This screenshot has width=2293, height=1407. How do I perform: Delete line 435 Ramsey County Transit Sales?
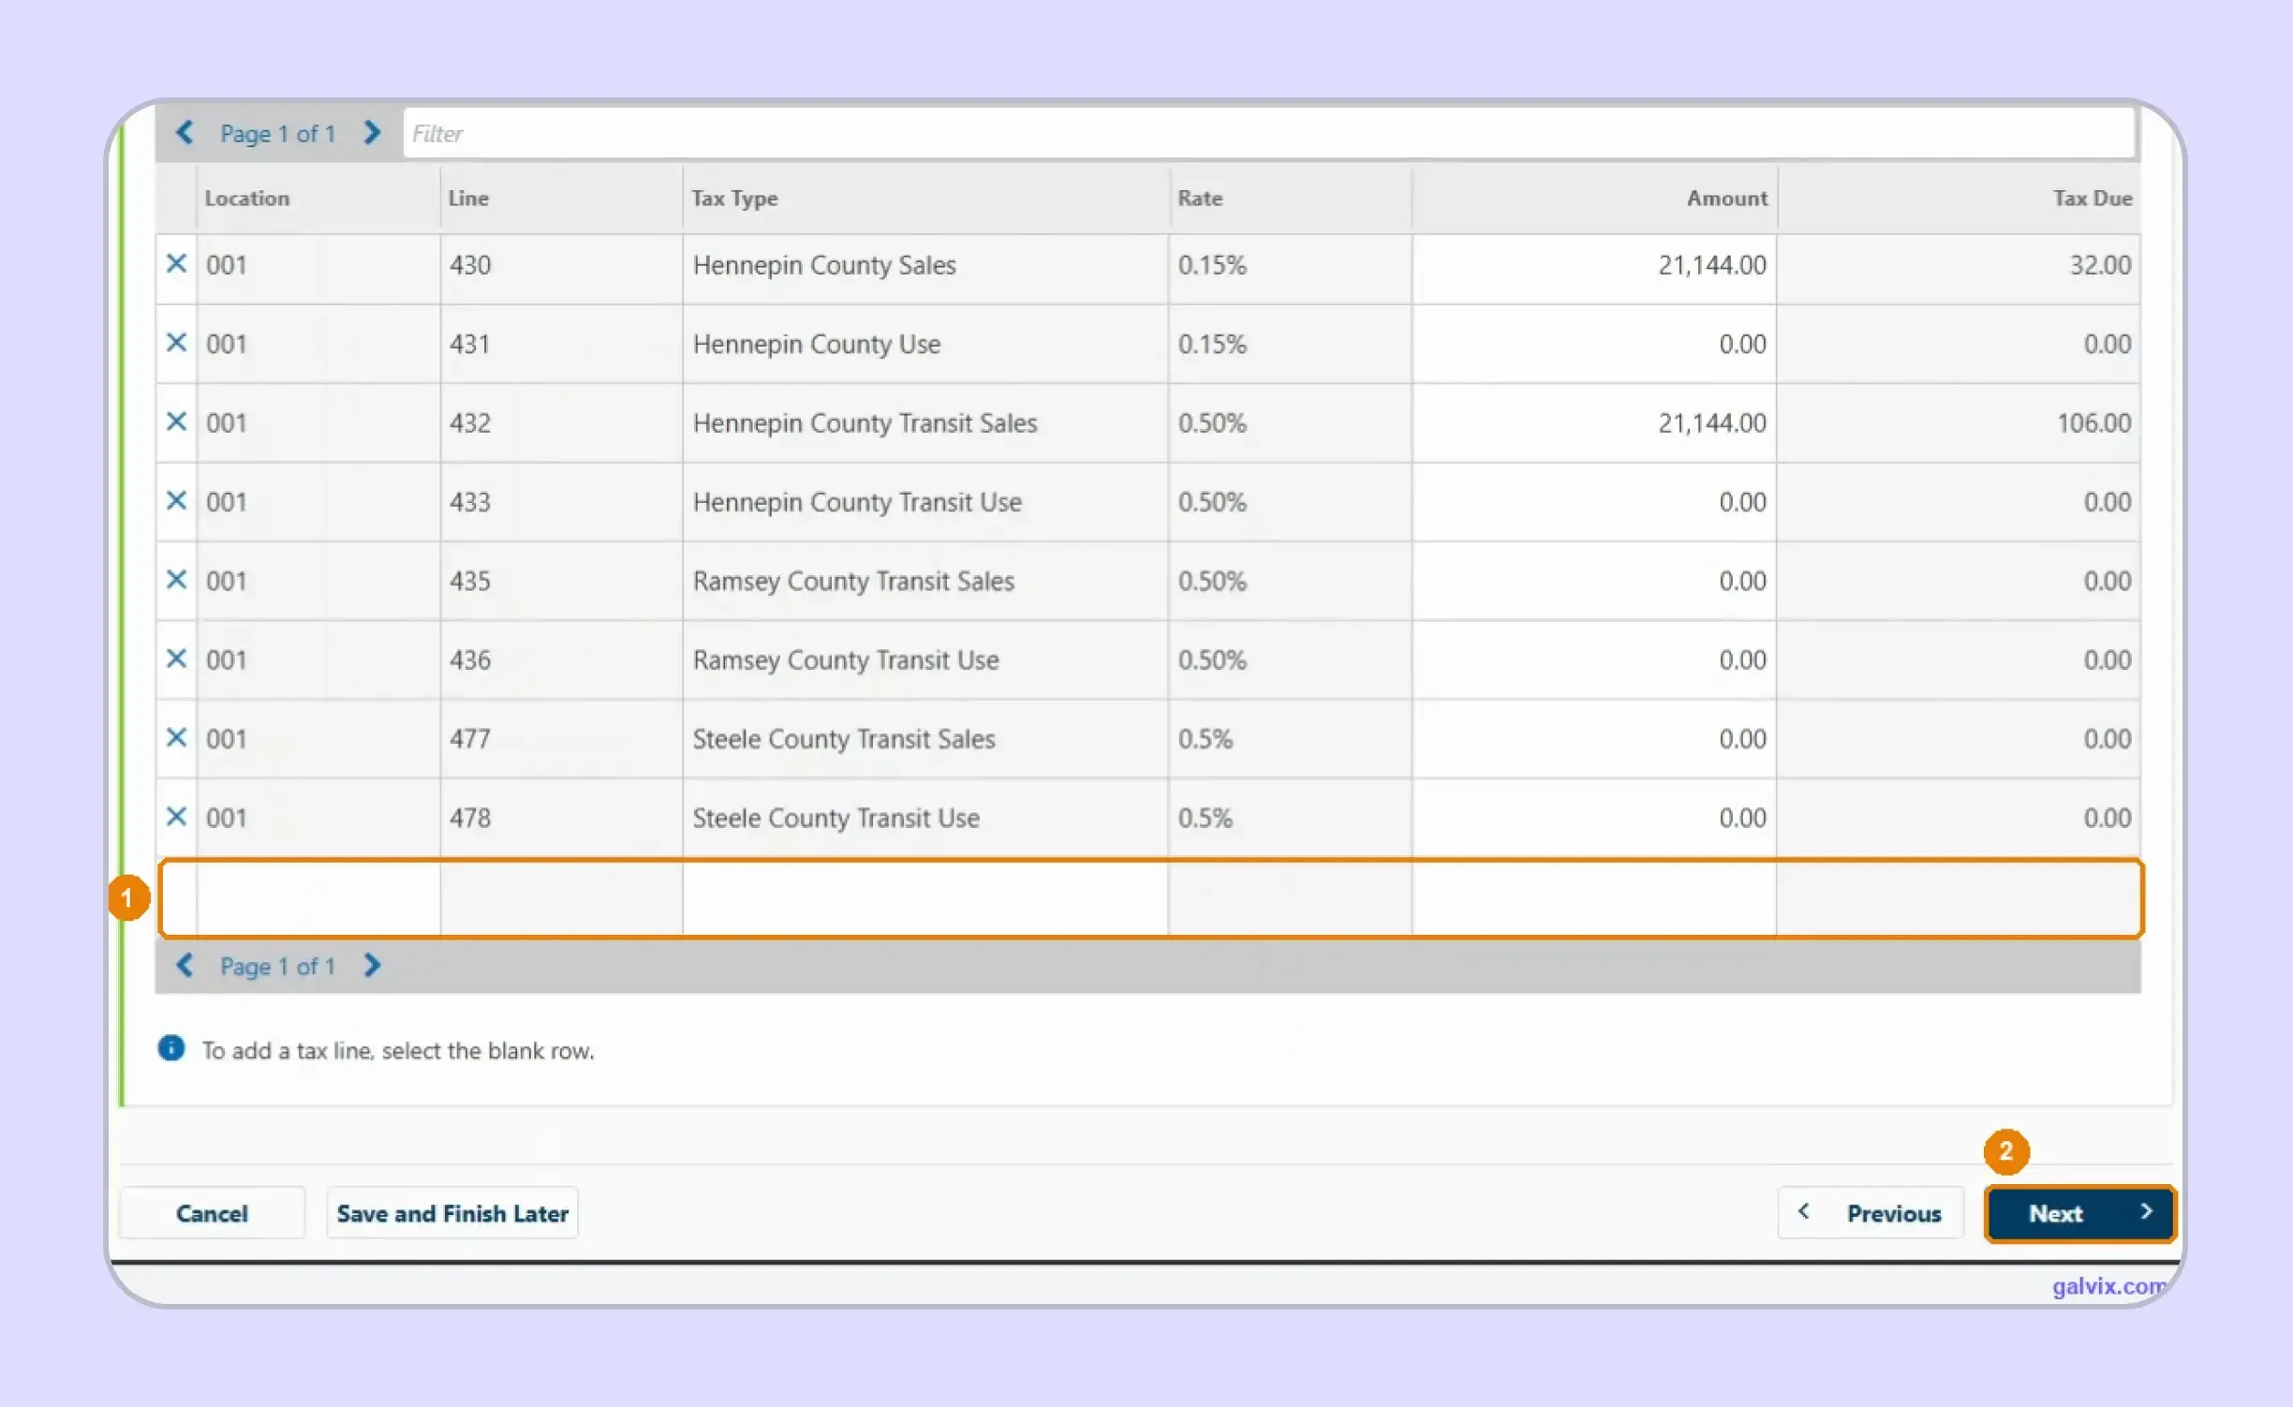coord(176,580)
